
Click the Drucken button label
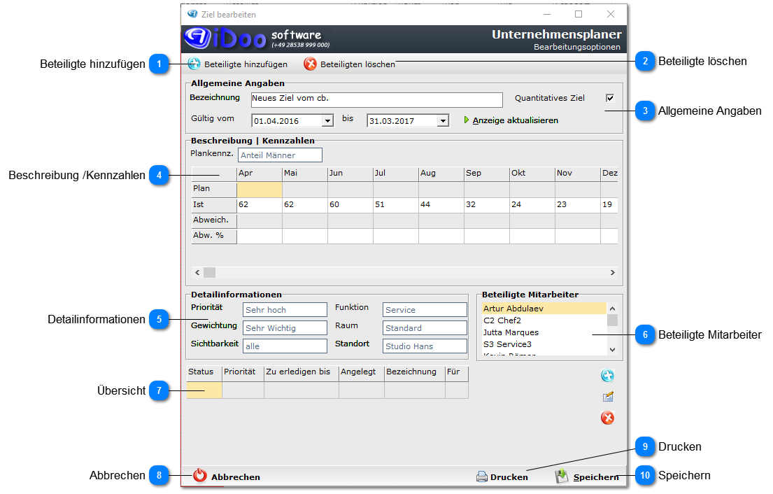coord(509,477)
